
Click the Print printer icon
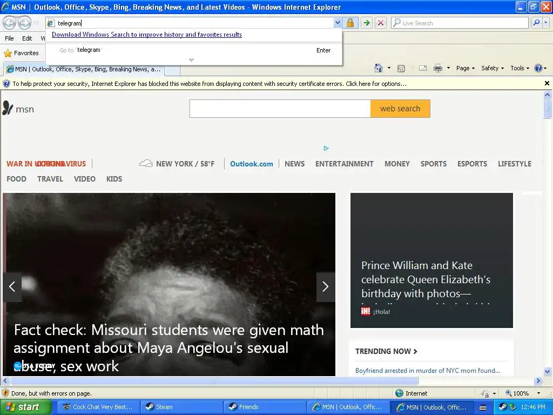coord(437,68)
